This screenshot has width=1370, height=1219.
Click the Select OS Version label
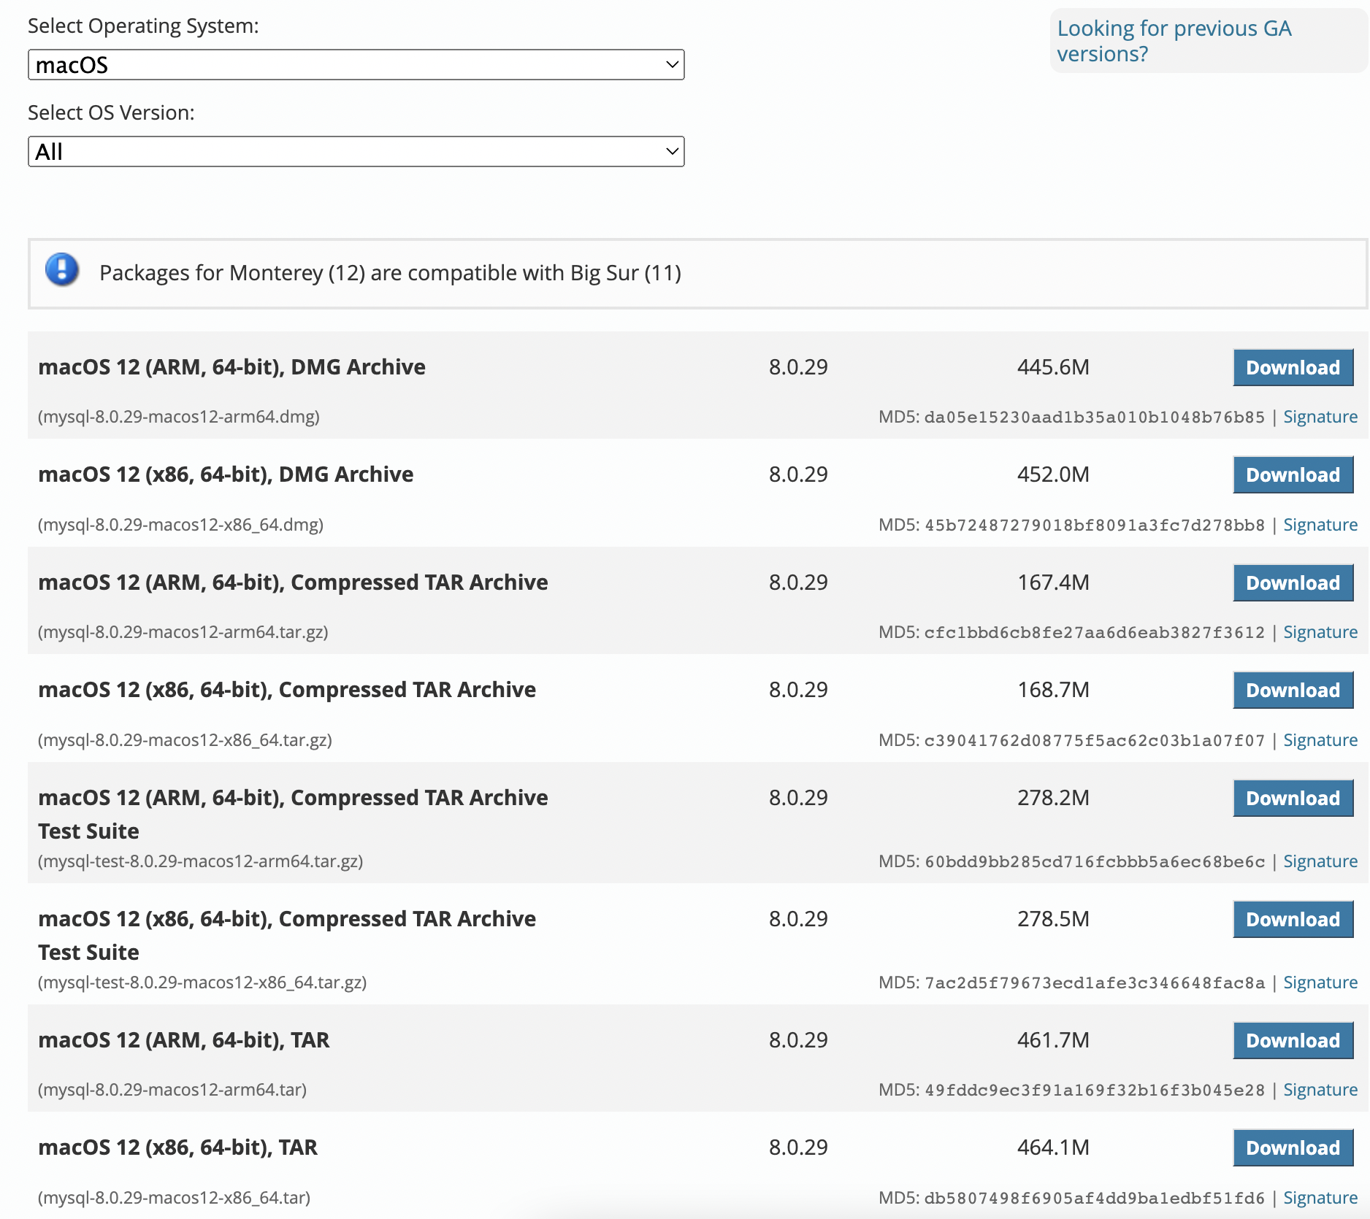click(111, 112)
